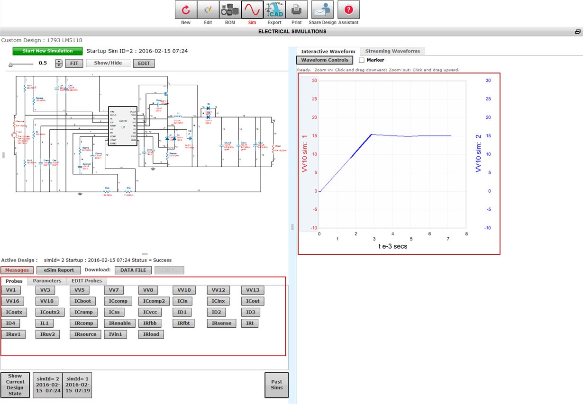Viewport: 583px width, 404px height.
Task: Toggle the Marker checkbox
Action: pos(362,60)
